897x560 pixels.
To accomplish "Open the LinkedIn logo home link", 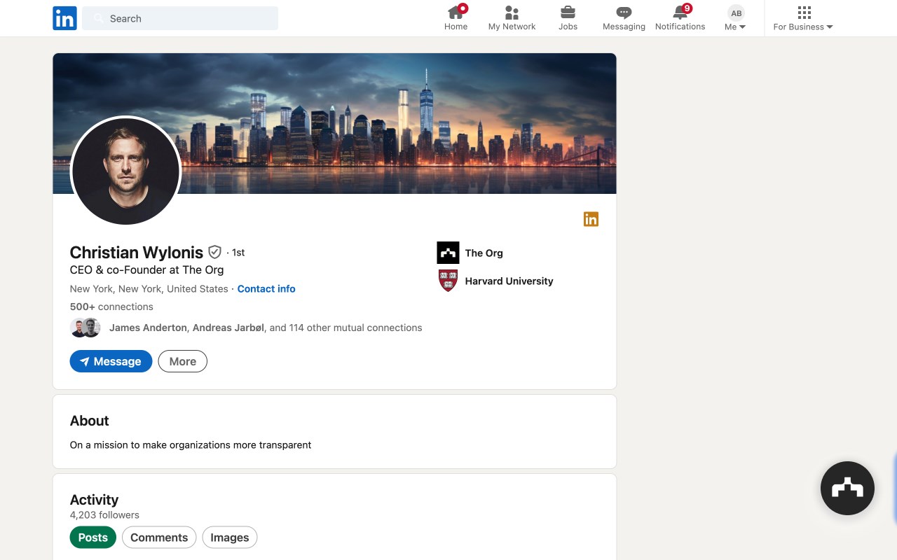I will tap(64, 18).
